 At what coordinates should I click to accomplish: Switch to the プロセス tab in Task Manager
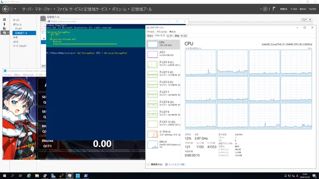(x=150, y=36)
